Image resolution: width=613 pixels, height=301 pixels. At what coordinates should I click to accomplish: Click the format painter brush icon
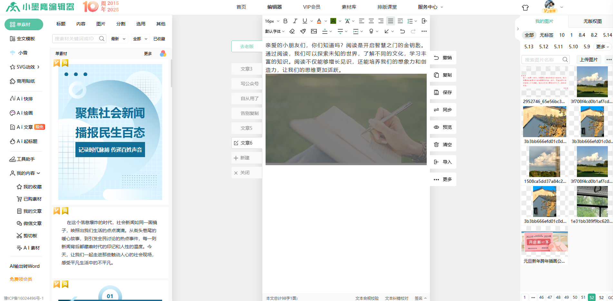tap(303, 31)
